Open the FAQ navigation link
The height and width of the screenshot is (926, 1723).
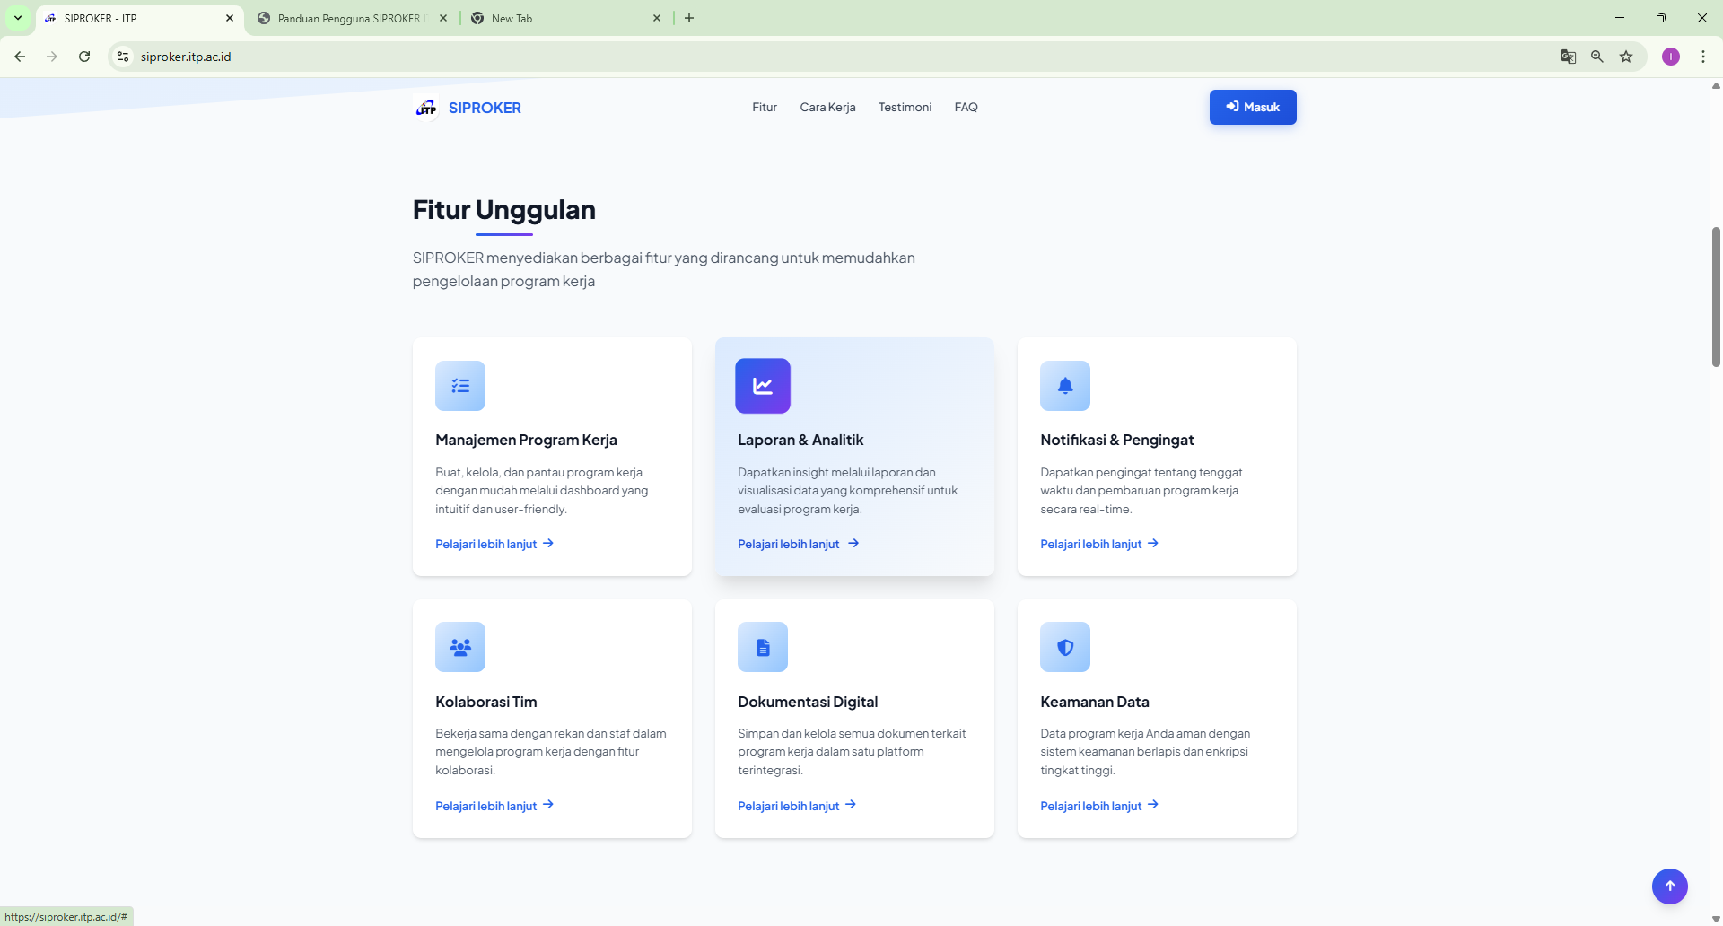pos(966,107)
